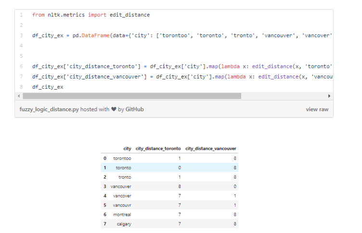The image size is (362, 233).
Task: Open the fuzzy_logic_distance.py file link
Action: (49, 109)
